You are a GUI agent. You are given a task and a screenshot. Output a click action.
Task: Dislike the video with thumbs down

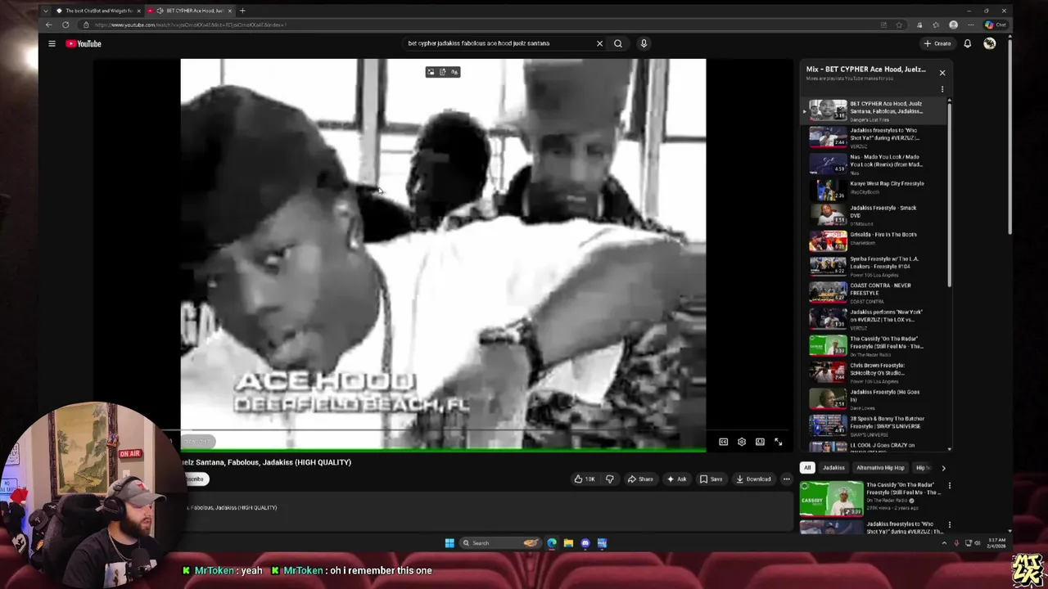click(609, 479)
